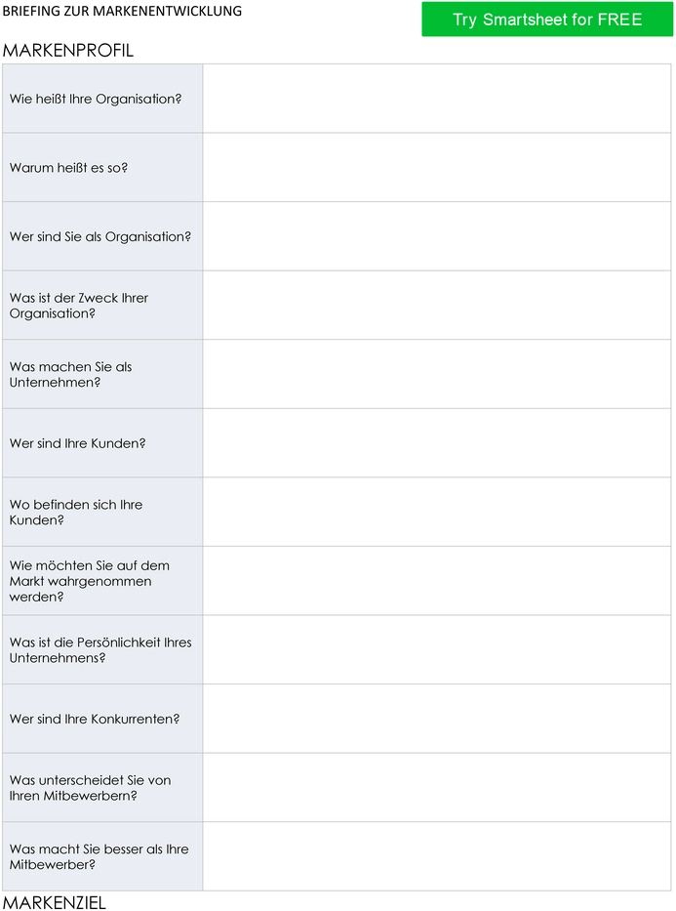Click the empty field beside 'Wer sind Ihre Kunden?'
The width and height of the screenshot is (676, 911).
(x=437, y=443)
